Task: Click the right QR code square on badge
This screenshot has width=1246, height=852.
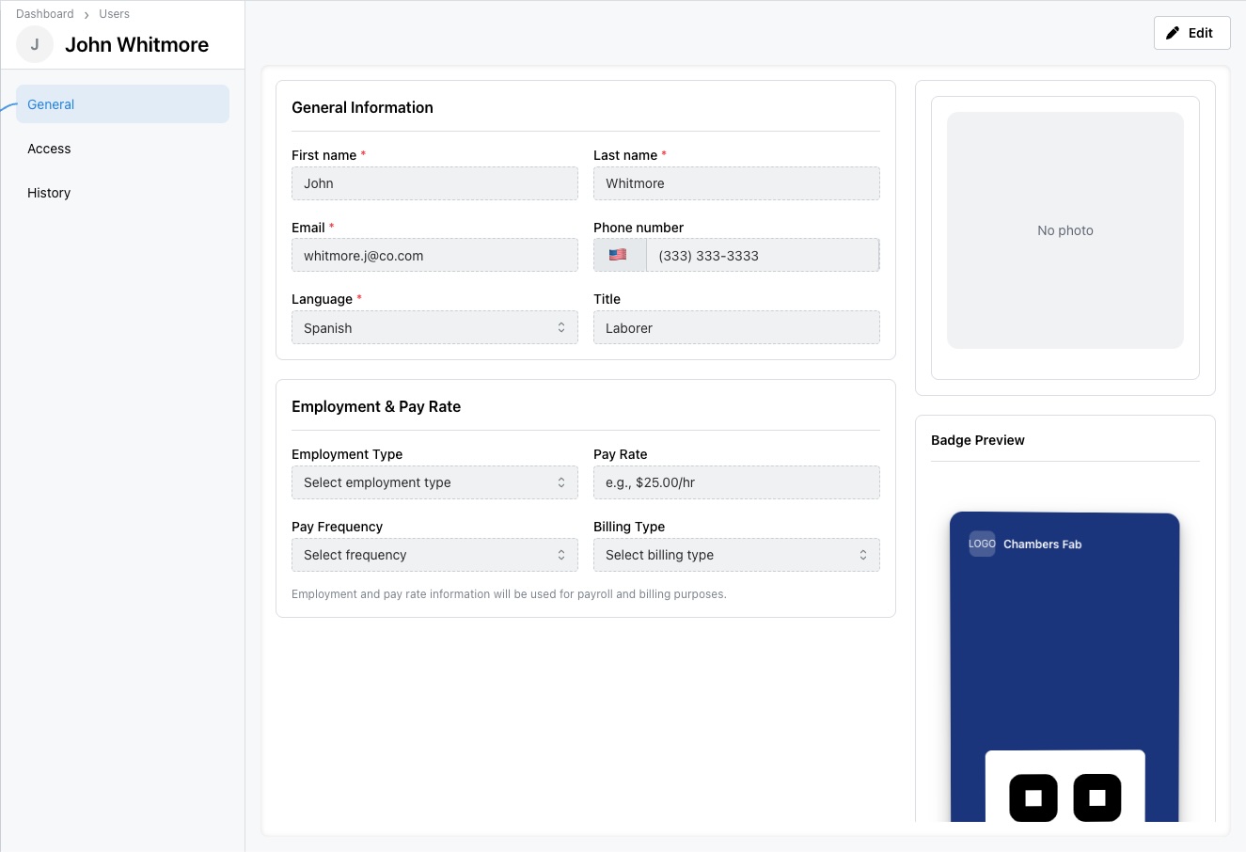Action: click(1096, 797)
